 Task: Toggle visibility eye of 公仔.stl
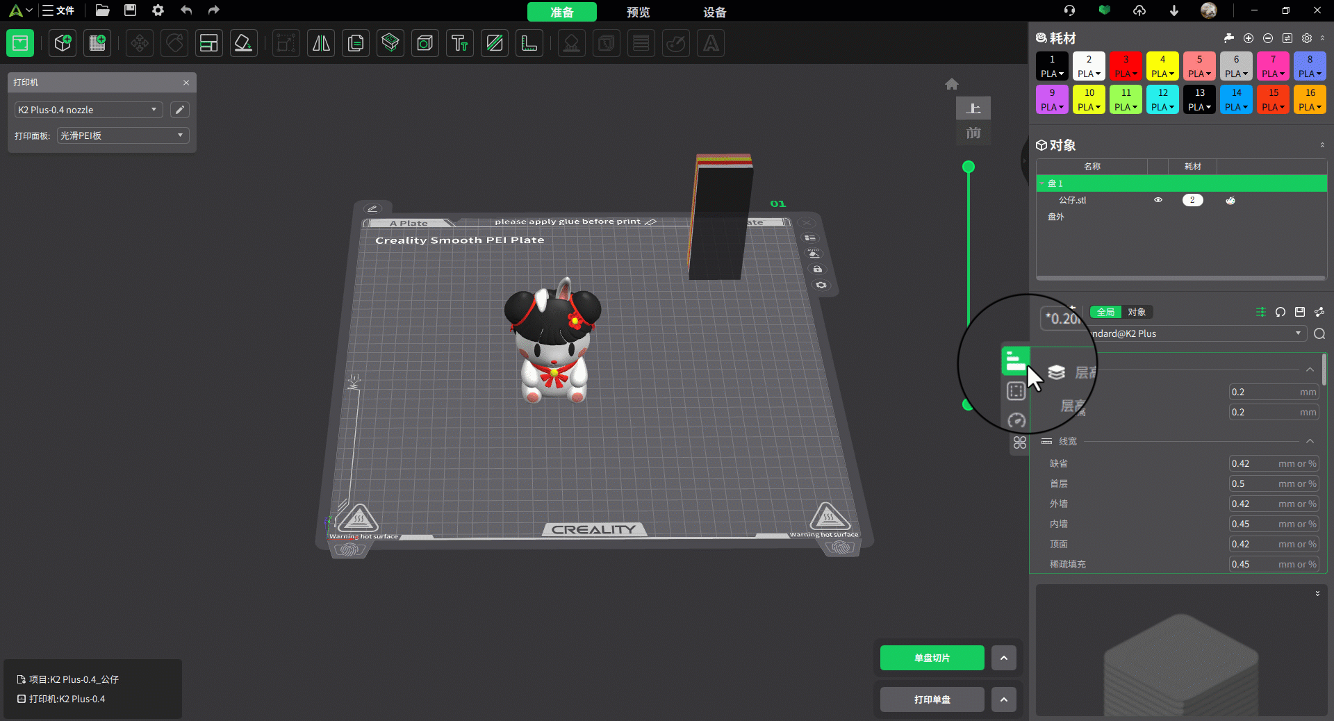click(1158, 200)
